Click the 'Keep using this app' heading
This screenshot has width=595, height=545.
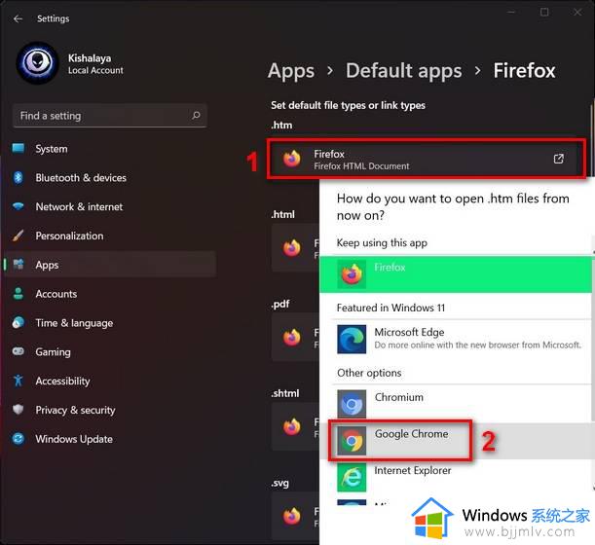(382, 242)
